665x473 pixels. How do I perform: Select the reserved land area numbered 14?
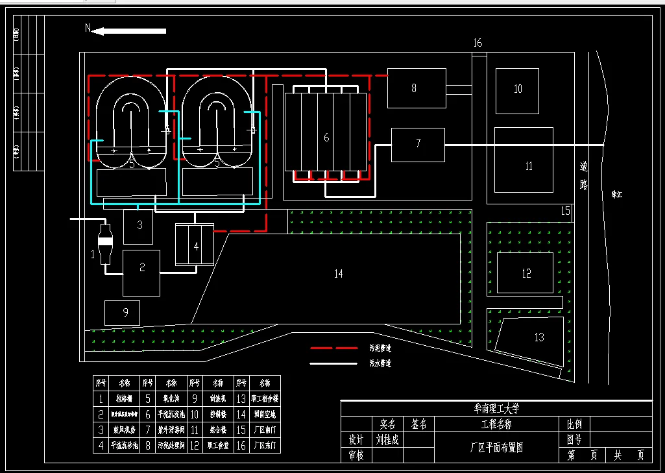click(x=338, y=274)
